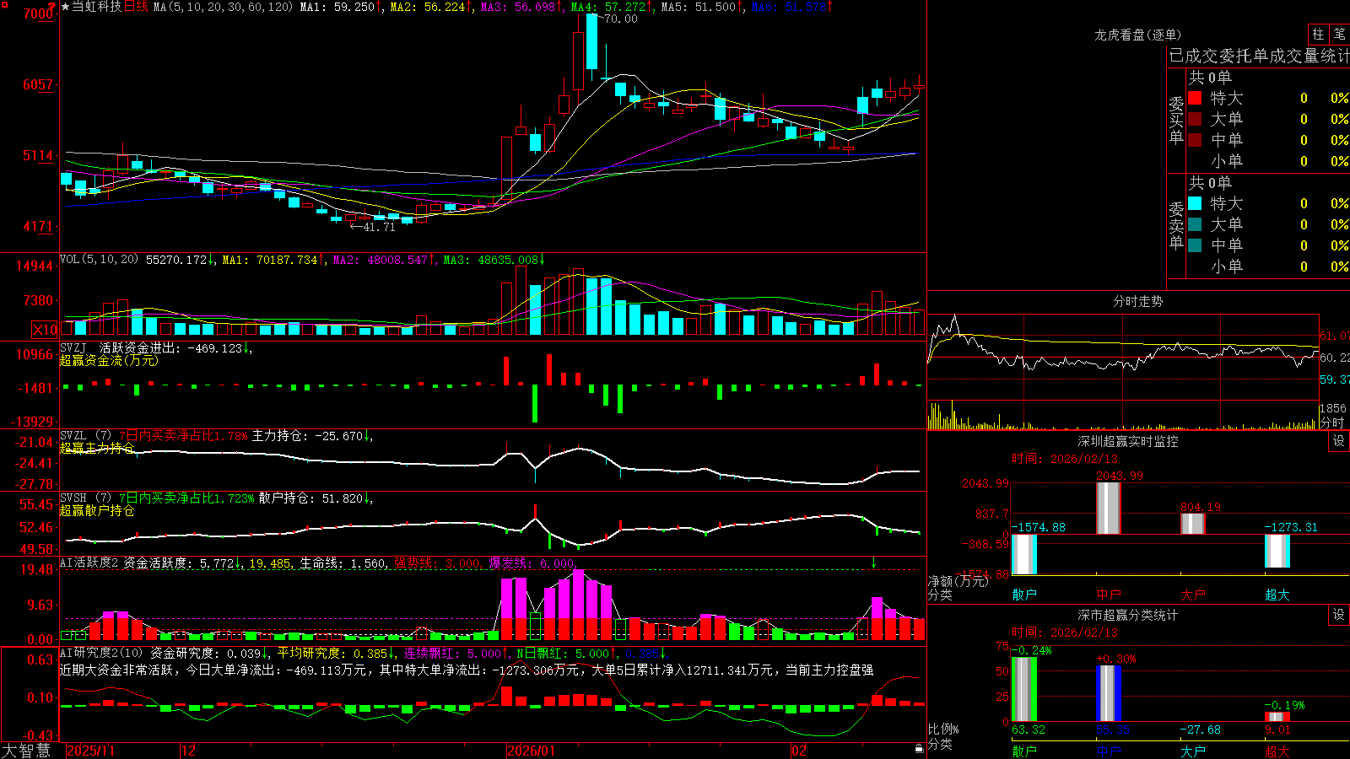This screenshot has height=759, width=1350.
Task: Click the 超赢资金流(万元) label
Action: (x=109, y=360)
